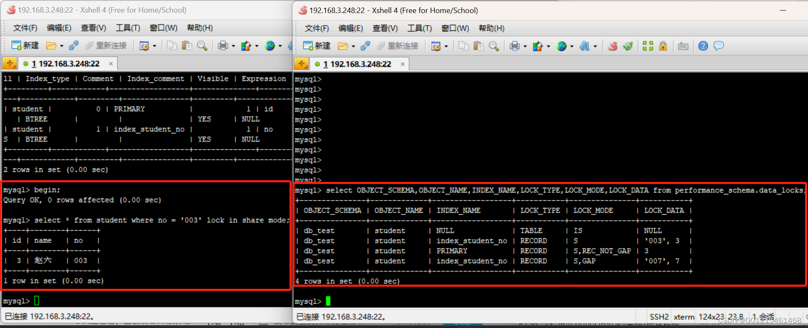This screenshot has height=328, width=808.
Task: Click Color scheme icon in right window
Action: point(537,46)
